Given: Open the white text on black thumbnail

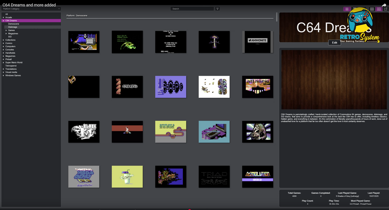Looking at the screenshot, I should coord(171,42).
